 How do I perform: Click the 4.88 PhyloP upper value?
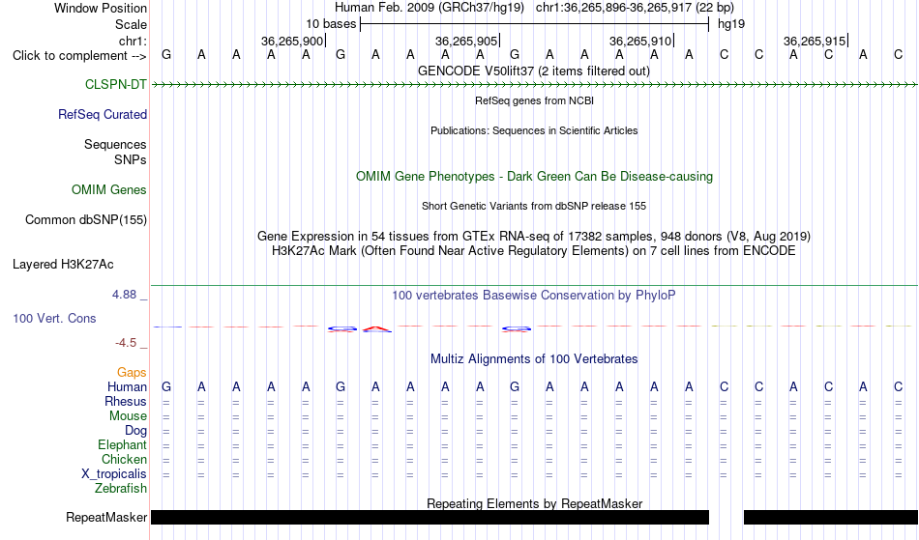pyautogui.click(x=124, y=295)
